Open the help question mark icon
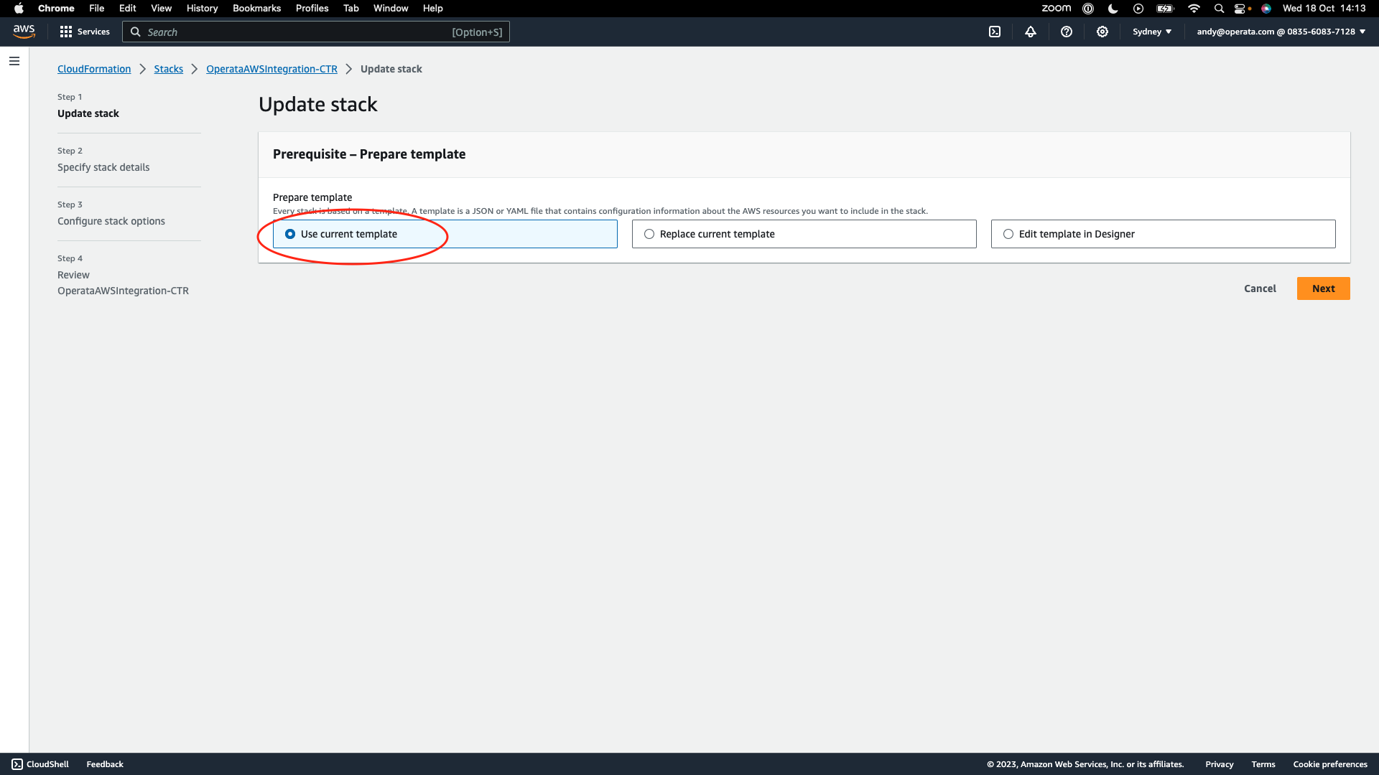 (x=1067, y=32)
